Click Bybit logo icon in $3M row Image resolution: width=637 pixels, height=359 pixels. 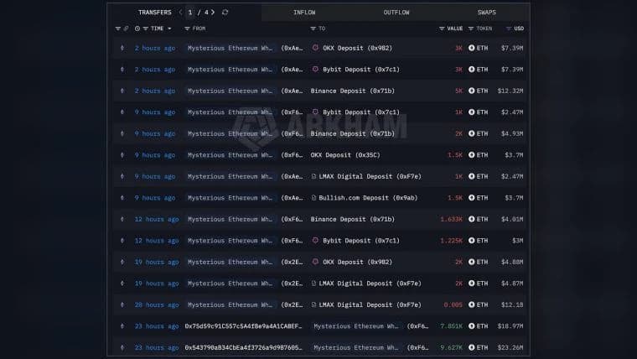point(315,240)
